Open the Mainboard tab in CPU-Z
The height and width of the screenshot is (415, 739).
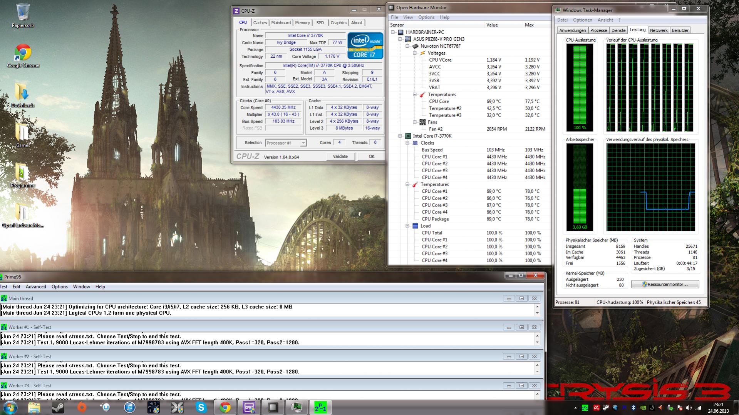(x=281, y=23)
